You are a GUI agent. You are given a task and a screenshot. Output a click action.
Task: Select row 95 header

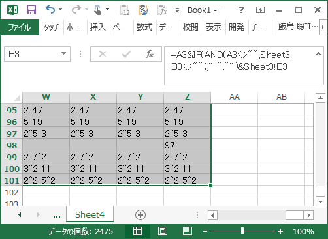(x=12, y=110)
